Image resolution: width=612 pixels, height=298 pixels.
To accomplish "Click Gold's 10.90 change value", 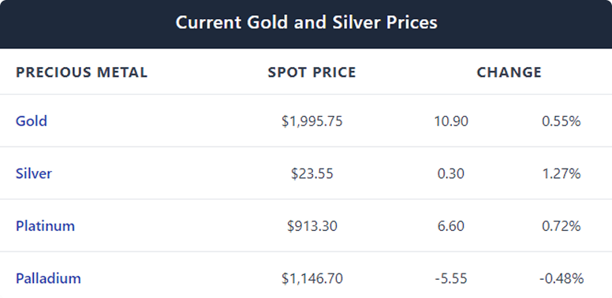I will (x=451, y=121).
